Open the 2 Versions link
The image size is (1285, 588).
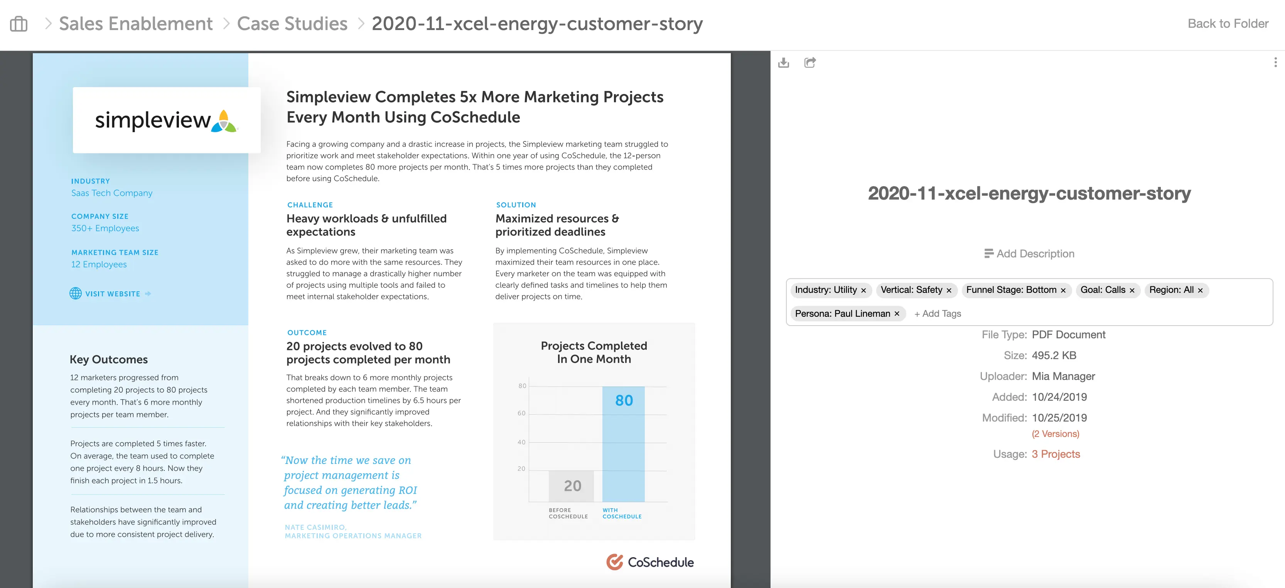tap(1055, 434)
